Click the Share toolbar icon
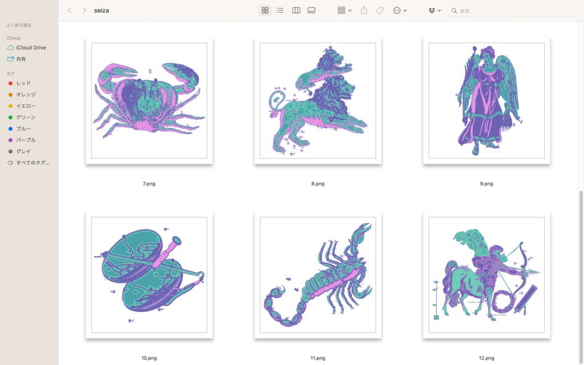Screen dimensions: 584x365 364,10
